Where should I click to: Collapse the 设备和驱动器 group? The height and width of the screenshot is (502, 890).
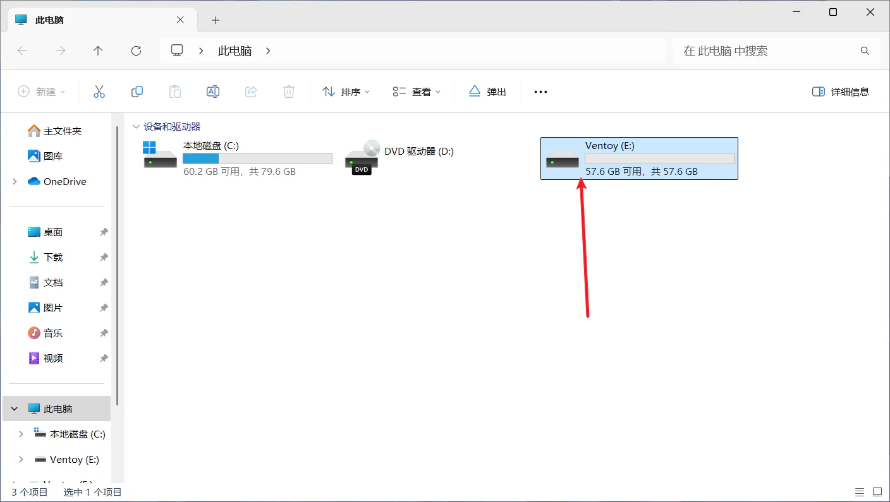click(136, 127)
